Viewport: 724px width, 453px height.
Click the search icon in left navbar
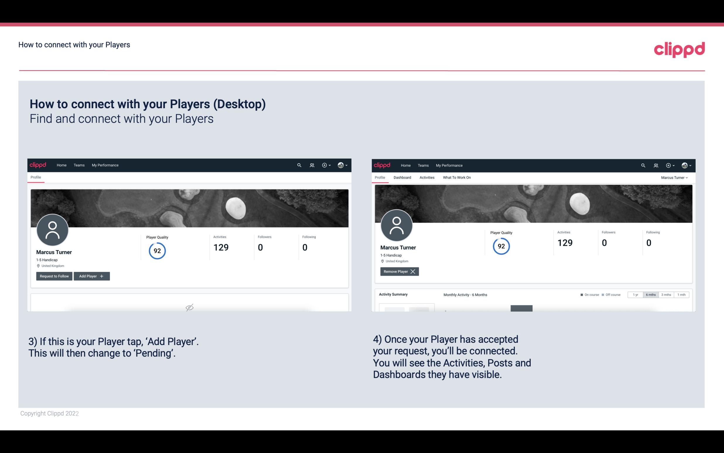tap(298, 165)
